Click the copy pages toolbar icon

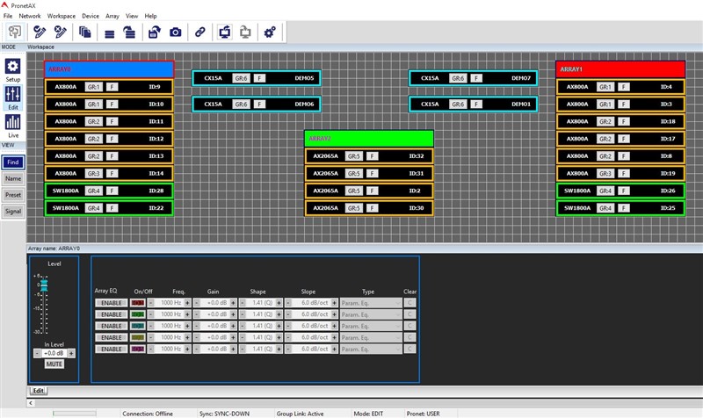click(84, 32)
